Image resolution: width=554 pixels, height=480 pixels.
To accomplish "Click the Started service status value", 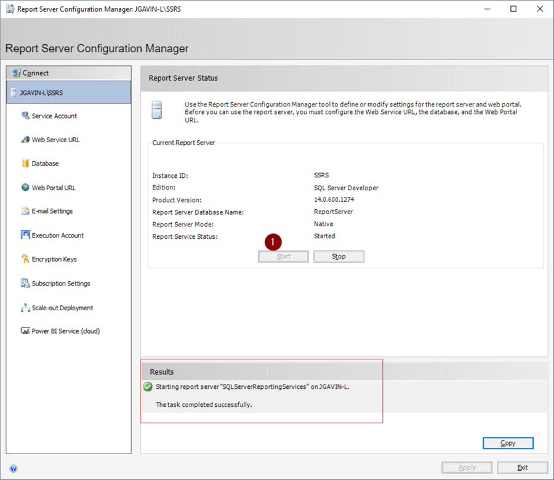I will click(324, 236).
